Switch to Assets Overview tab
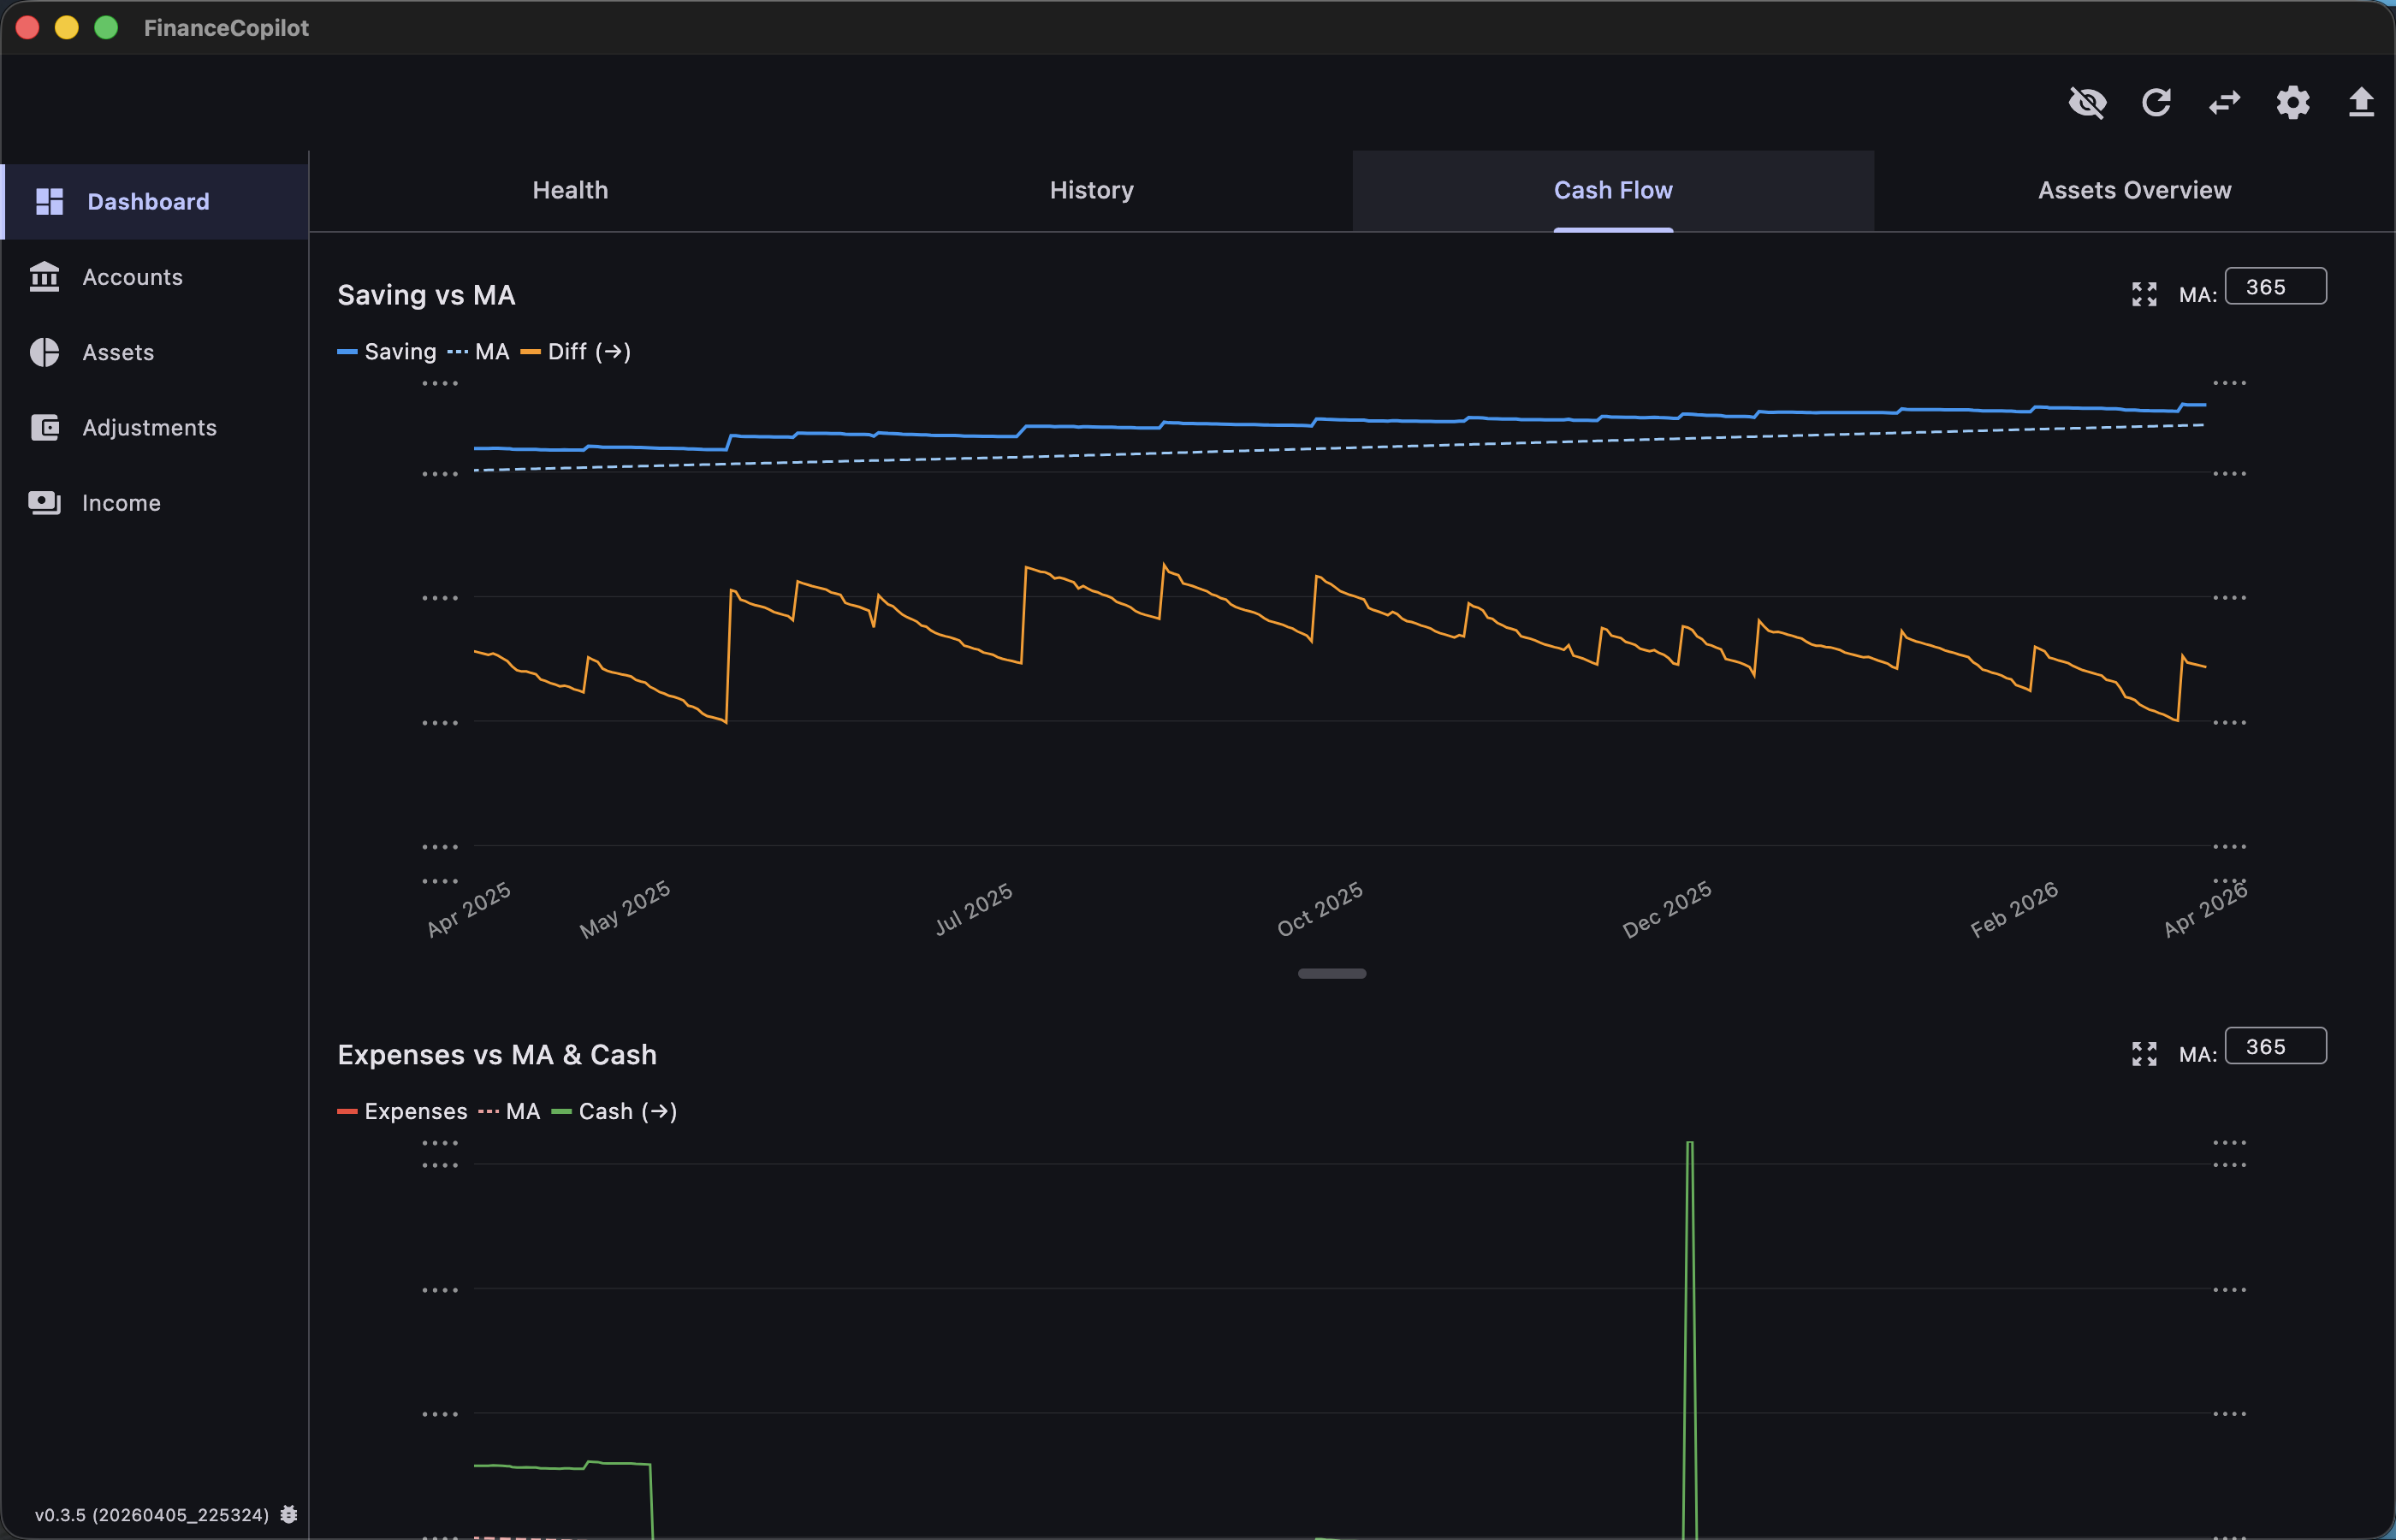The image size is (2396, 1540). (x=2134, y=190)
